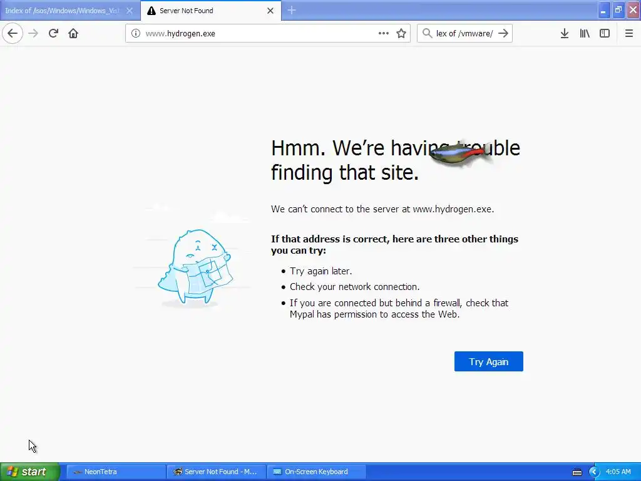This screenshot has height=481, width=641.
Task: Click the Try Again button
Action: pyautogui.click(x=488, y=361)
